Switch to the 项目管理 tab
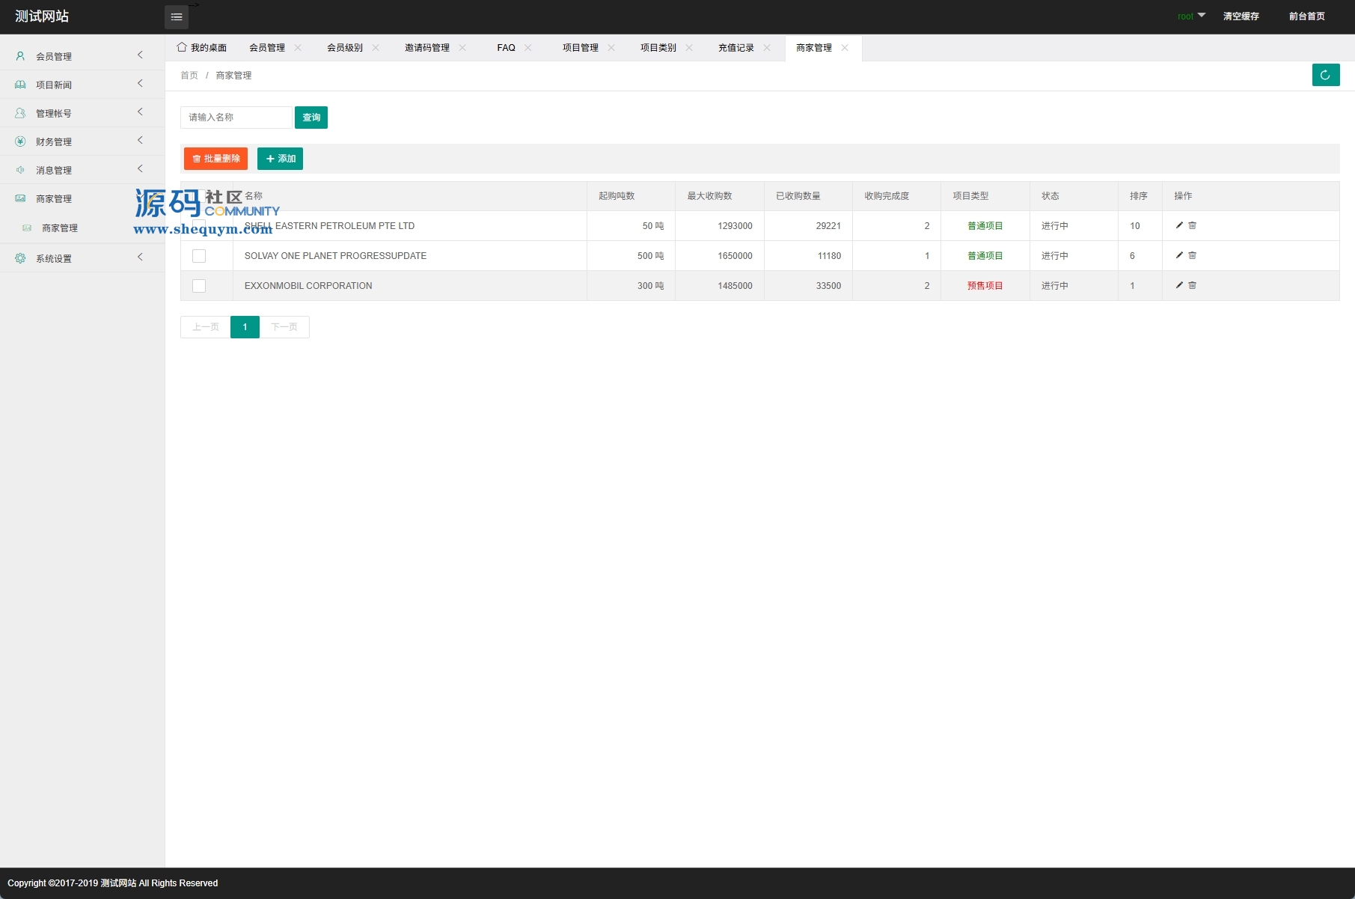This screenshot has height=899, width=1355. (x=580, y=48)
